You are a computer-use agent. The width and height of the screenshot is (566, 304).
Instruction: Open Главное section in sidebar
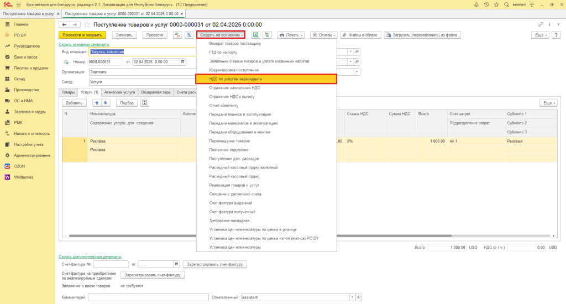pos(21,24)
